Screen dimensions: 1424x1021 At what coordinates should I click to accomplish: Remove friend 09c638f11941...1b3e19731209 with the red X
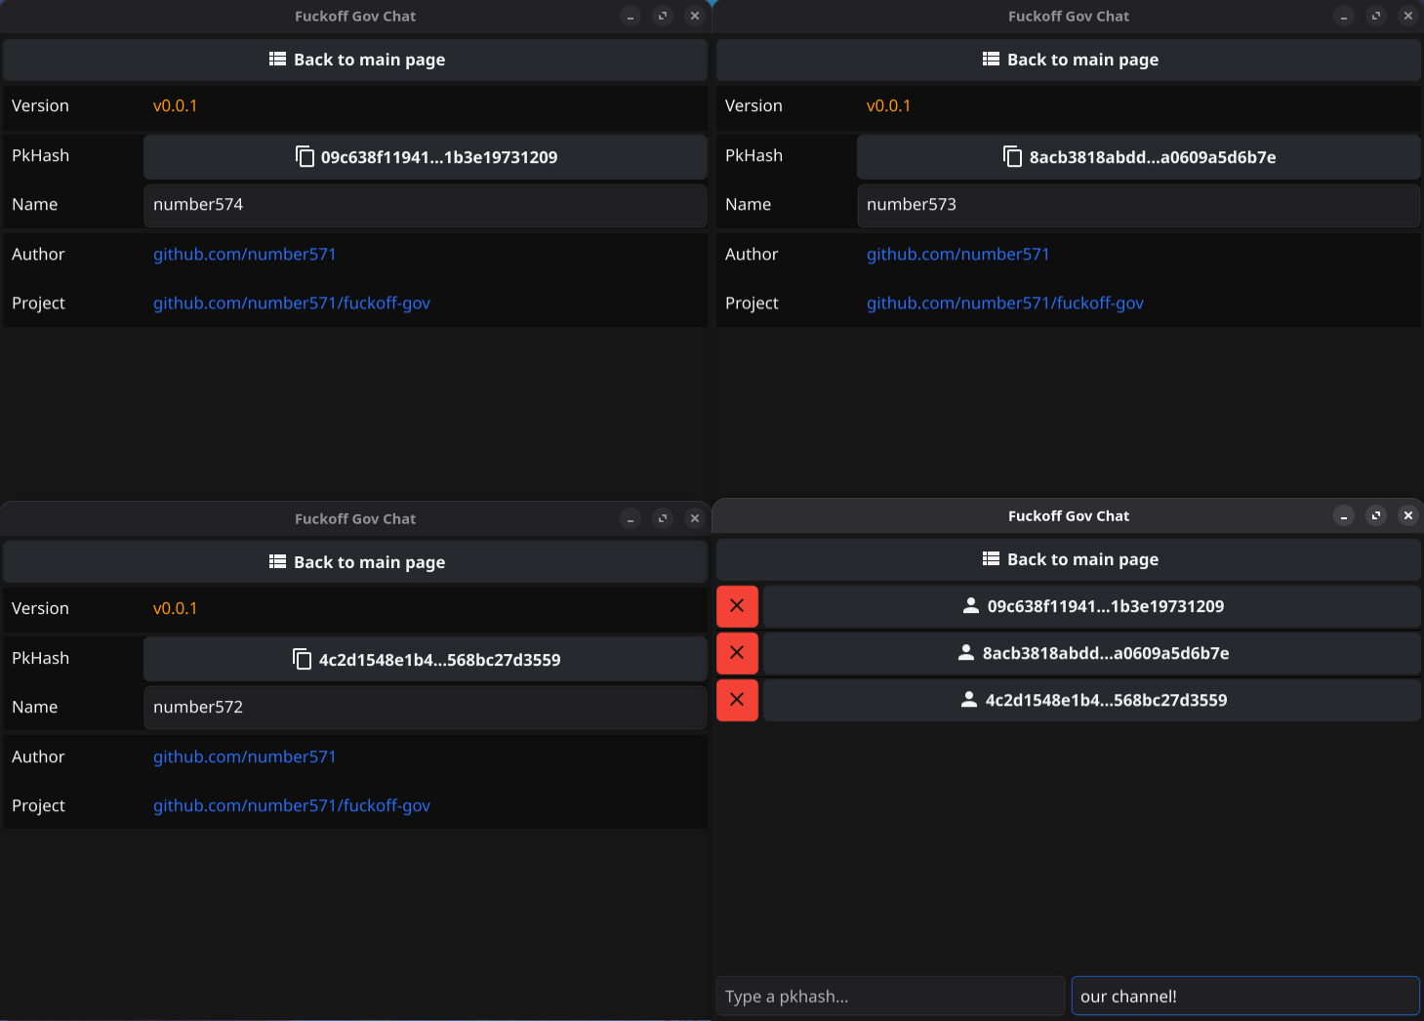point(737,606)
